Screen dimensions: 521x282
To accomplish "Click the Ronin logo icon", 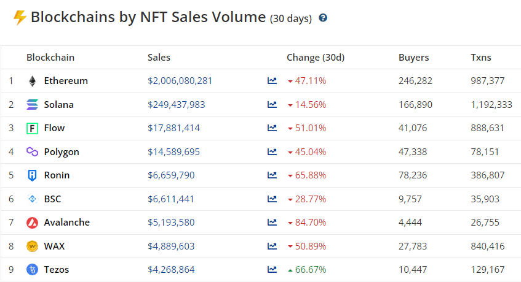I will coord(32,175).
